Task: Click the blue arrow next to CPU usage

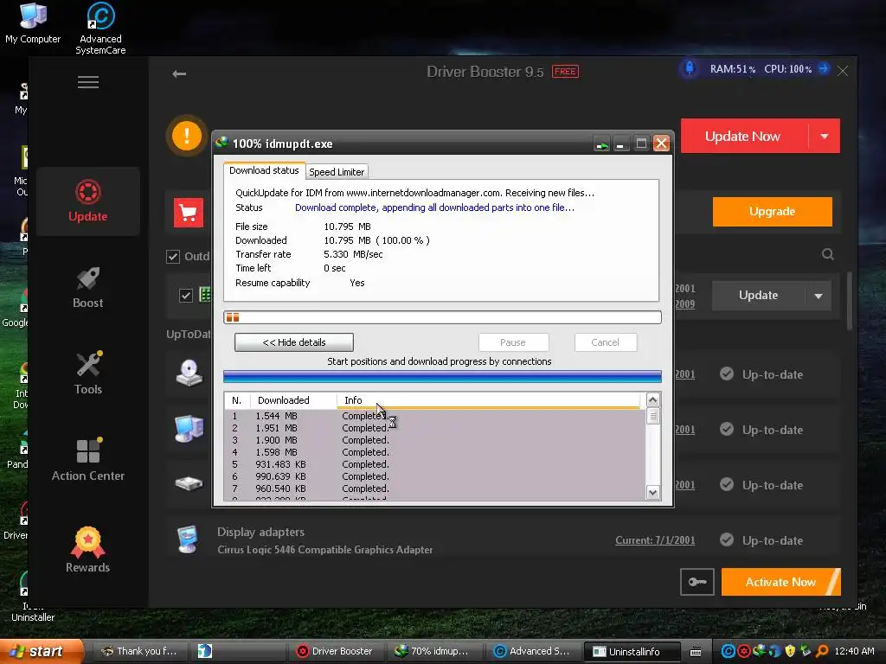Action: [x=824, y=69]
